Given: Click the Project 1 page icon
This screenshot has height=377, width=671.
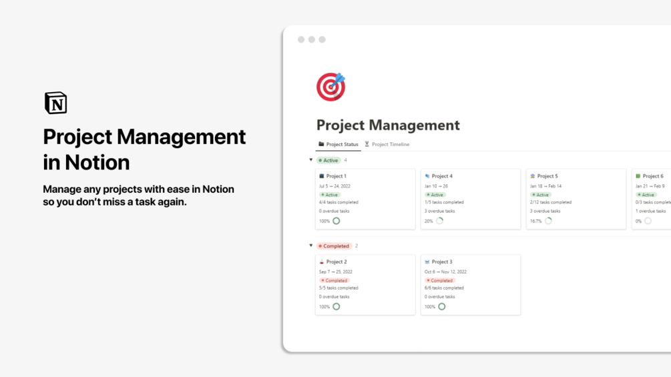Looking at the screenshot, I should [x=322, y=176].
